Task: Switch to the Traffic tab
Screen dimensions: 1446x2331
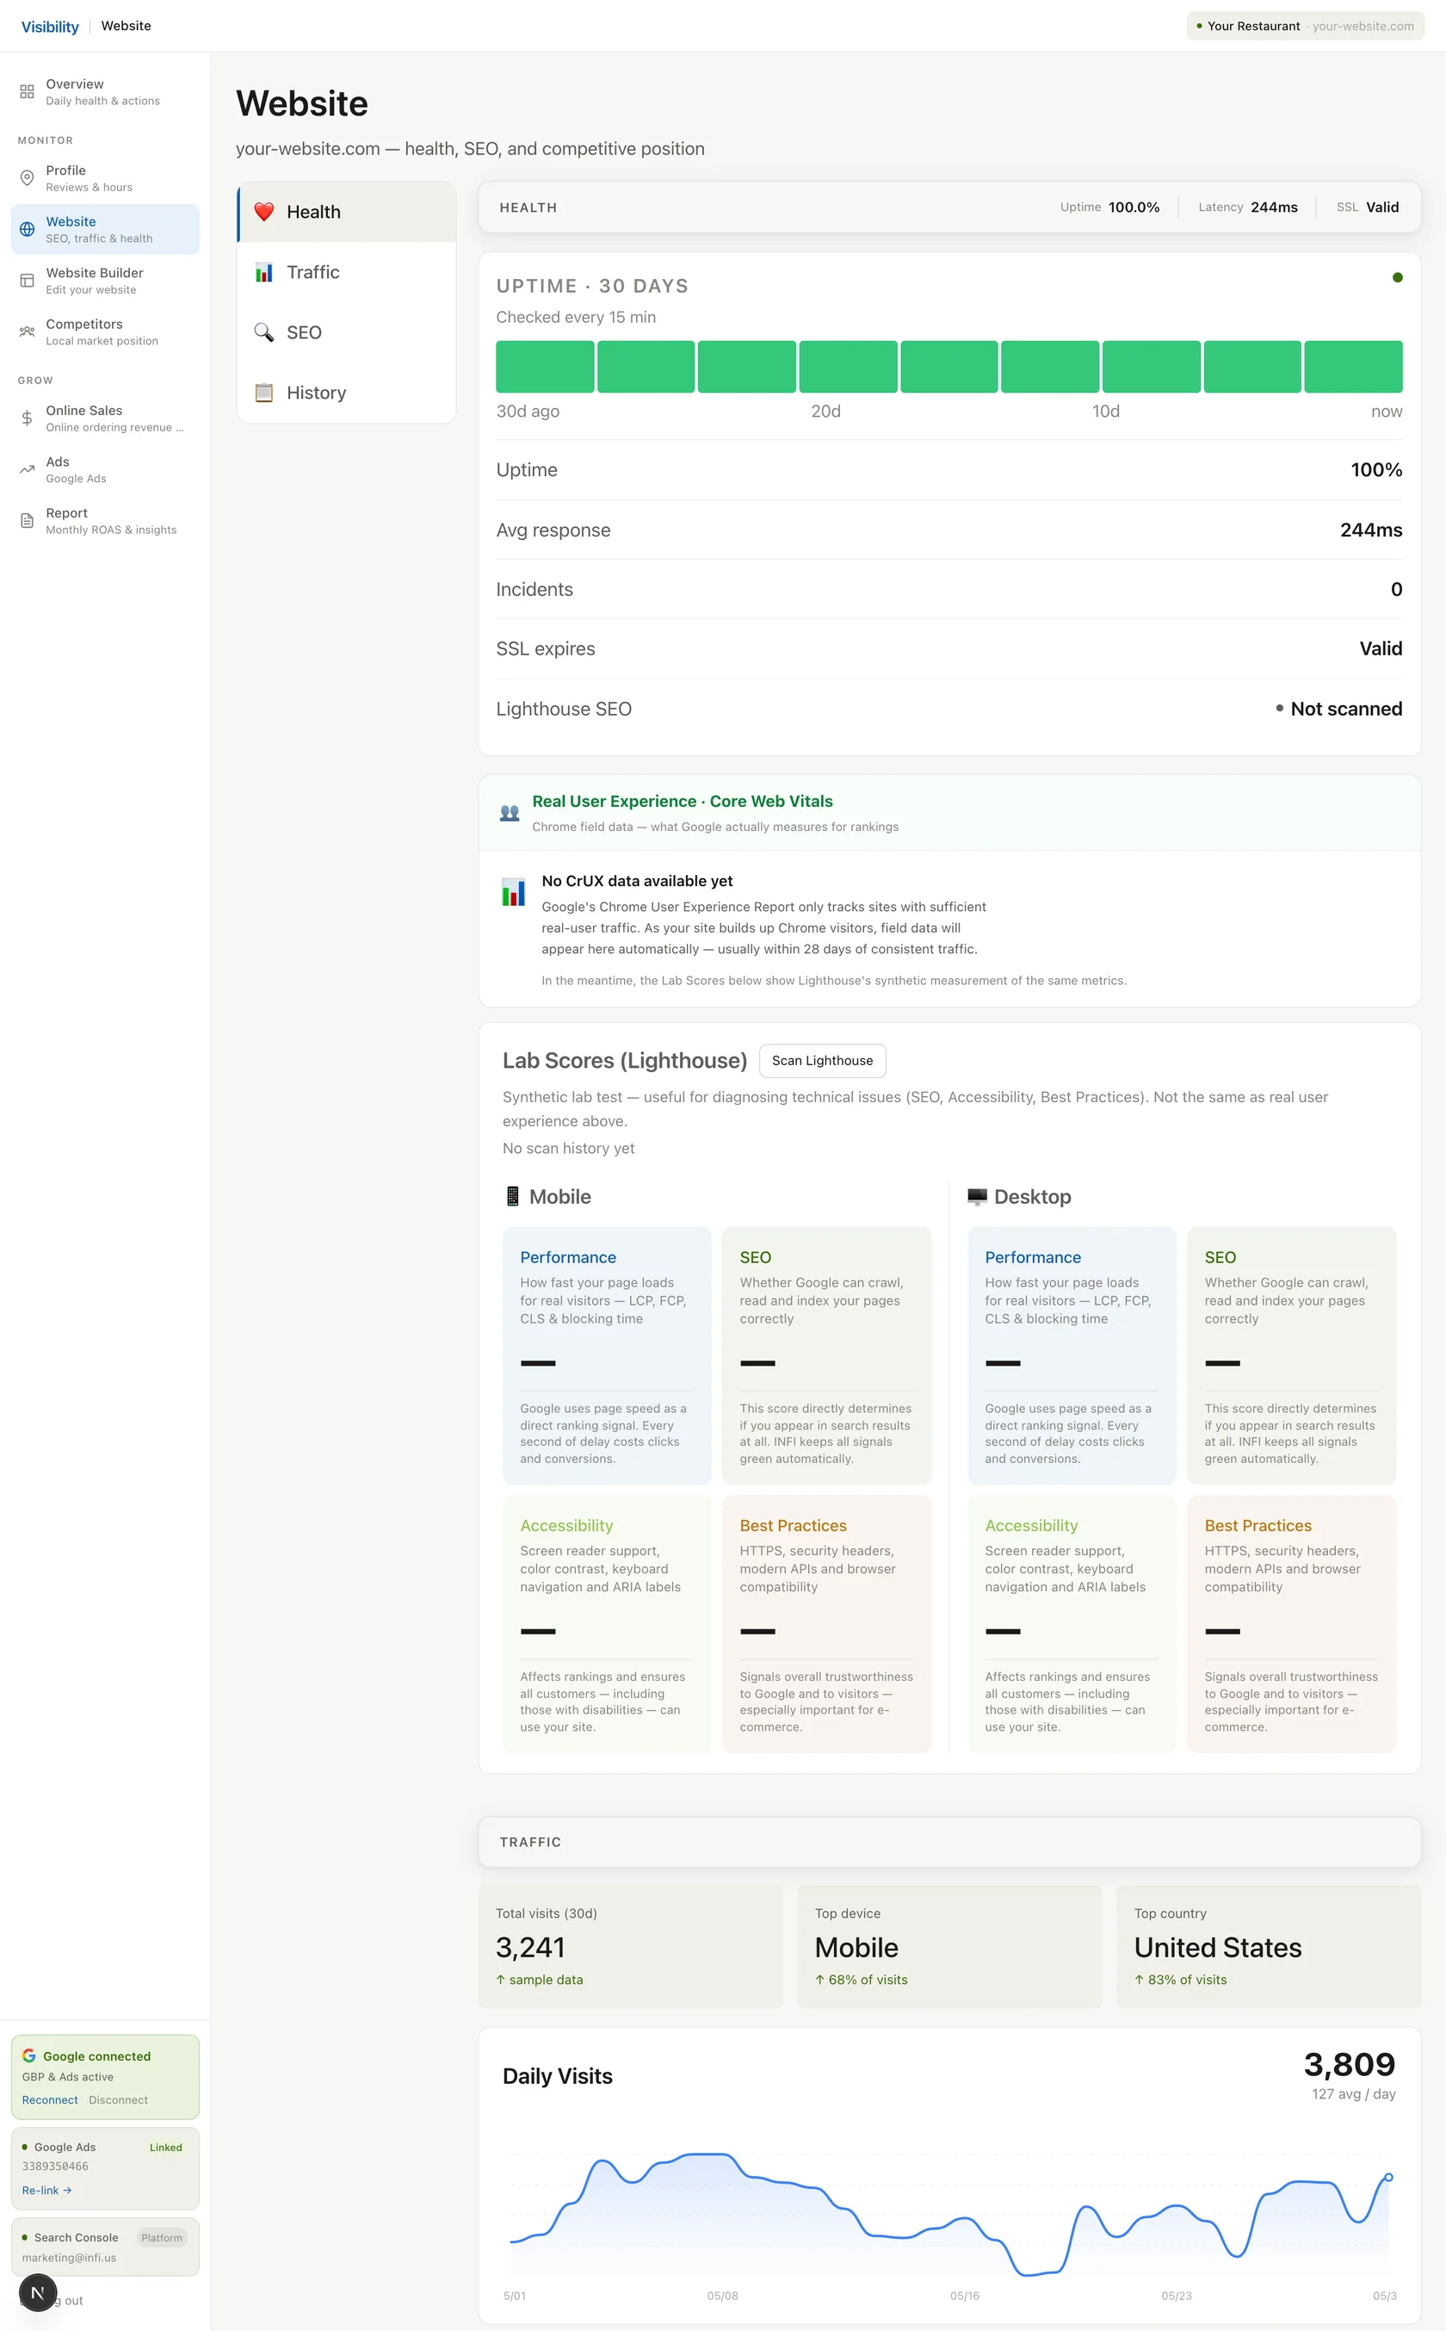Action: click(x=346, y=273)
